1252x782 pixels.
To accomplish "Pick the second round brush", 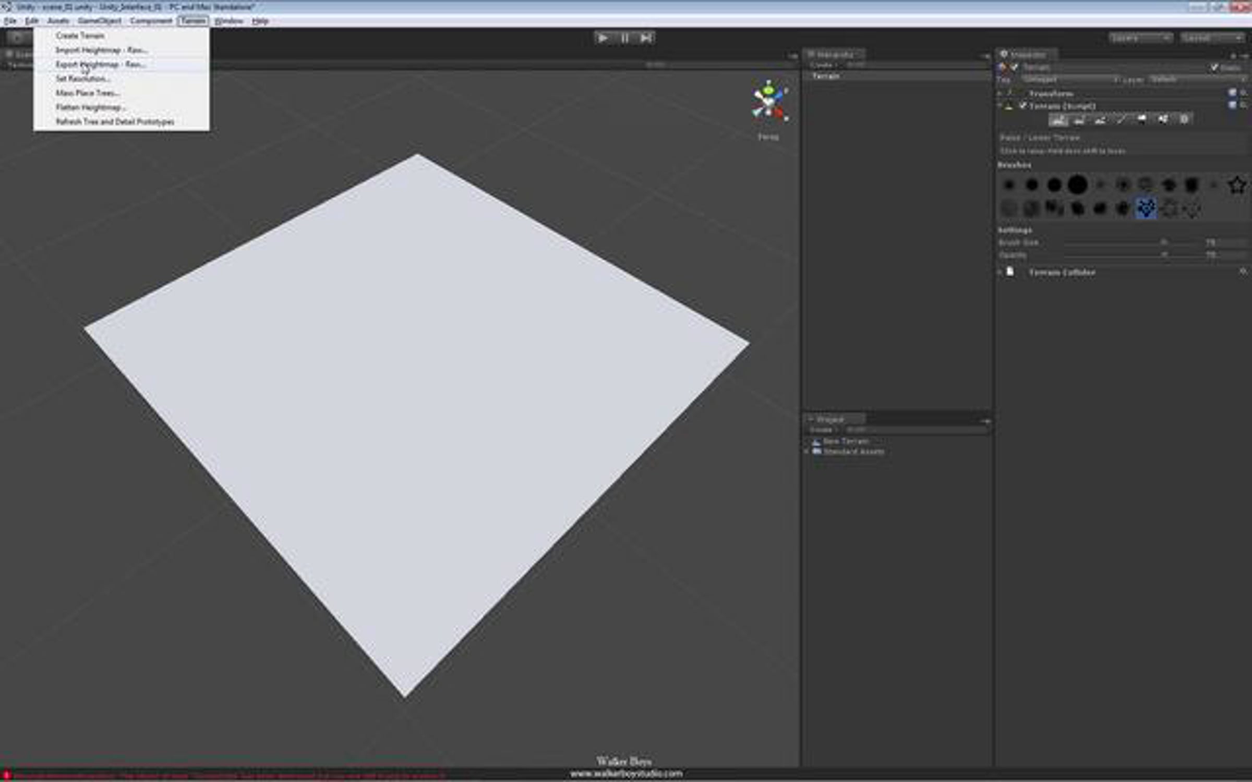I will coord(1032,185).
